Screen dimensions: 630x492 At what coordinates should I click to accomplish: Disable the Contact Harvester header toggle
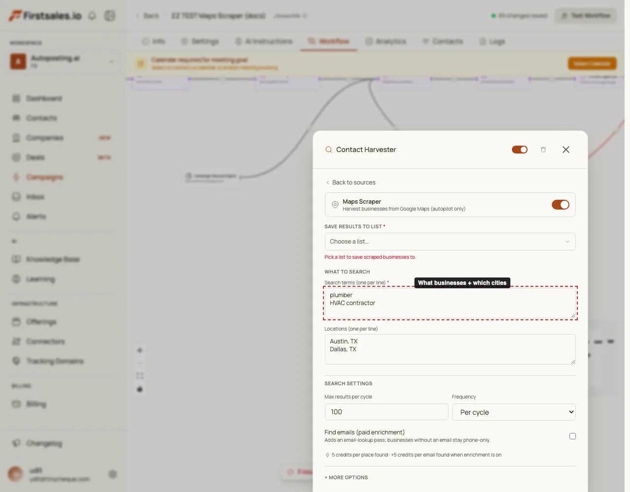tap(519, 150)
